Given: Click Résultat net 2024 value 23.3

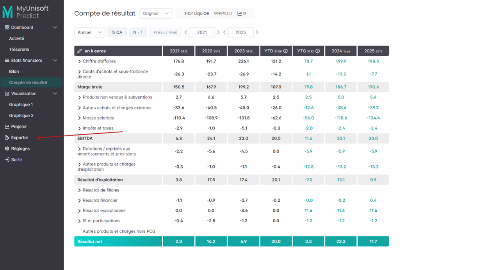Looking at the screenshot, I should tap(341, 241).
